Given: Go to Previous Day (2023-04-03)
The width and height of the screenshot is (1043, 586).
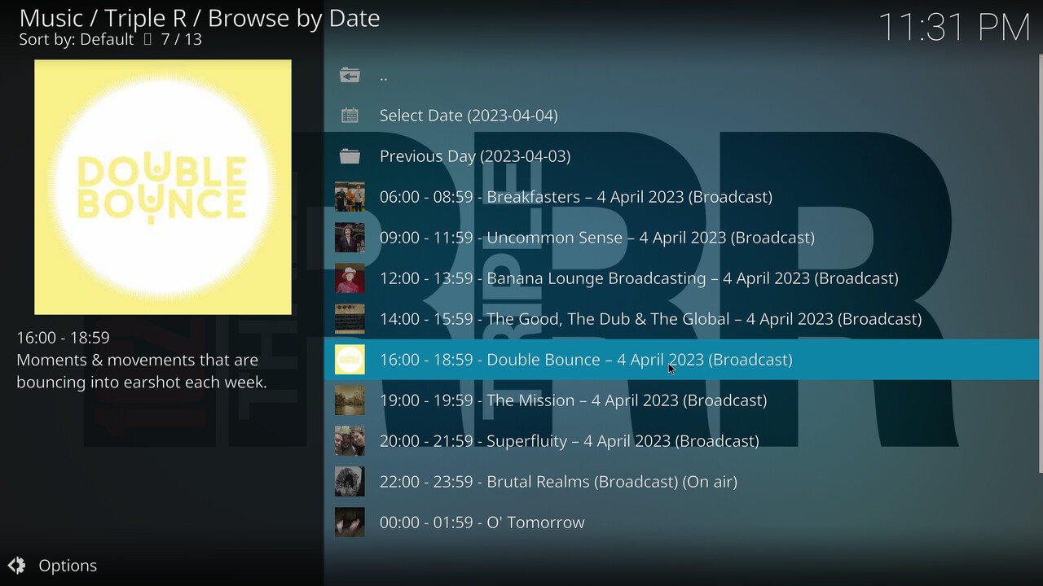Looking at the screenshot, I should click(474, 156).
